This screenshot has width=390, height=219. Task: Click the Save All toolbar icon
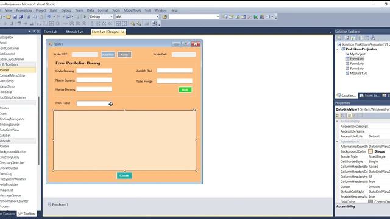pyautogui.click(x=21, y=16)
